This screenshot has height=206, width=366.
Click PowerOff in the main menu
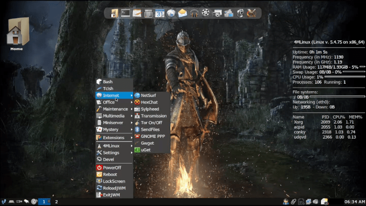tap(112, 168)
